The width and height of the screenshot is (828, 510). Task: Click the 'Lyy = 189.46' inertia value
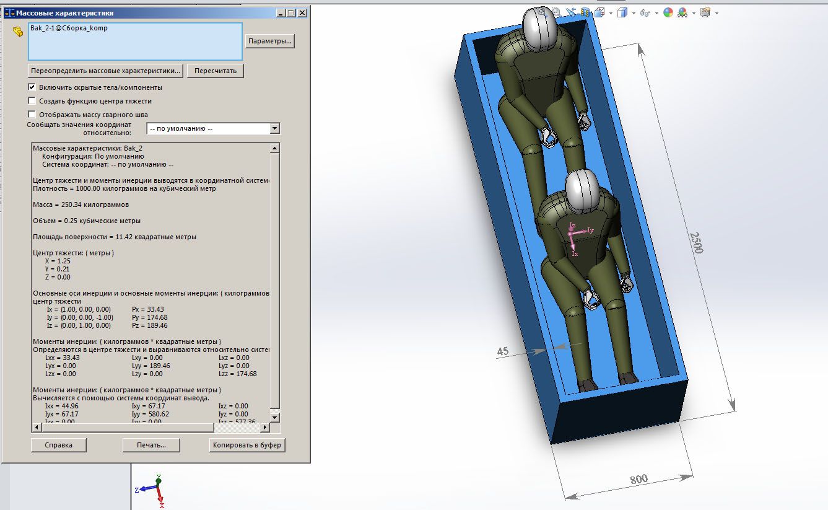coord(150,366)
